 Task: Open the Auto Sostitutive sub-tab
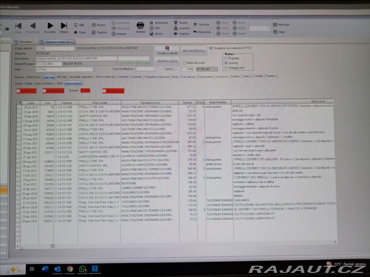pyautogui.click(x=45, y=84)
